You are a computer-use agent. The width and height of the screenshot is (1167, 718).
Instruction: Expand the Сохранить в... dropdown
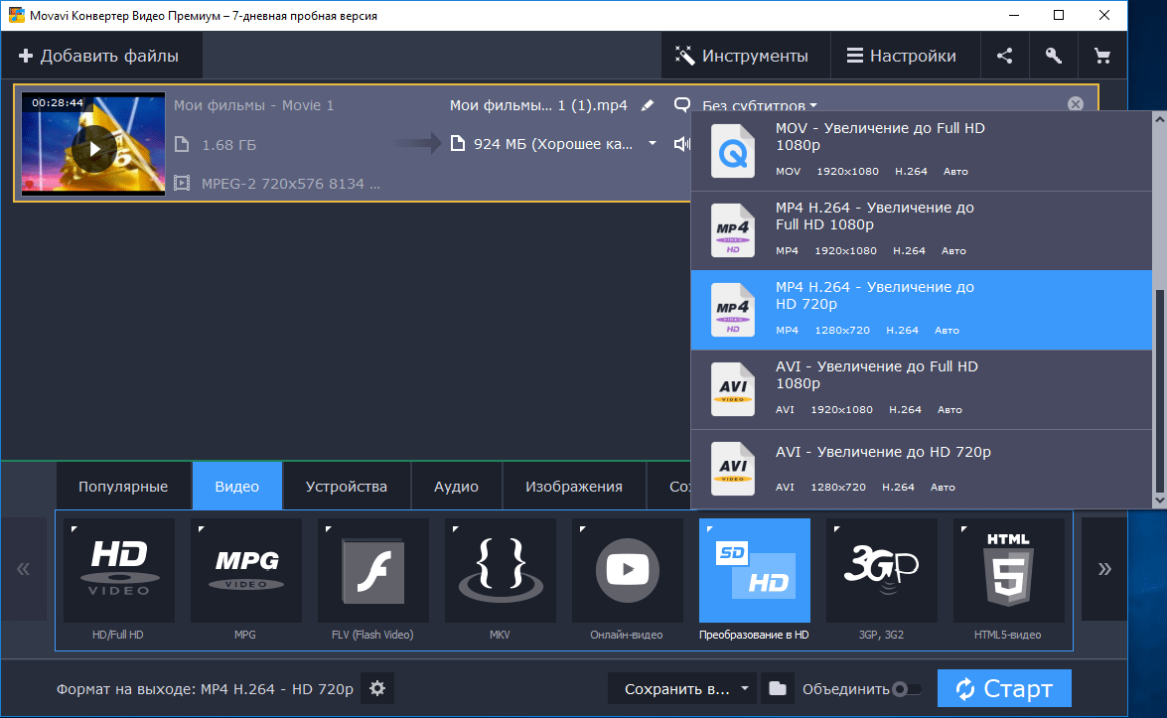coord(681,688)
